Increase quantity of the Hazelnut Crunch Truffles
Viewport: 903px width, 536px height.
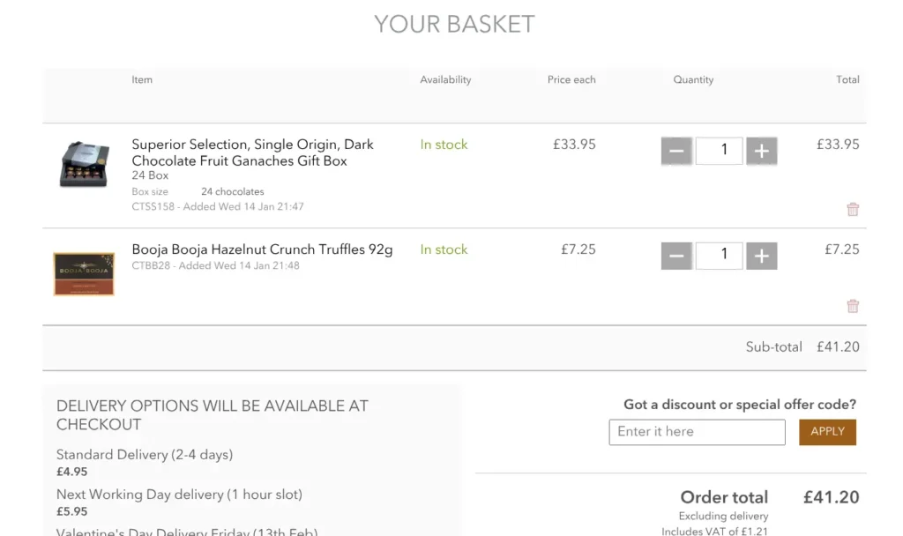point(761,255)
